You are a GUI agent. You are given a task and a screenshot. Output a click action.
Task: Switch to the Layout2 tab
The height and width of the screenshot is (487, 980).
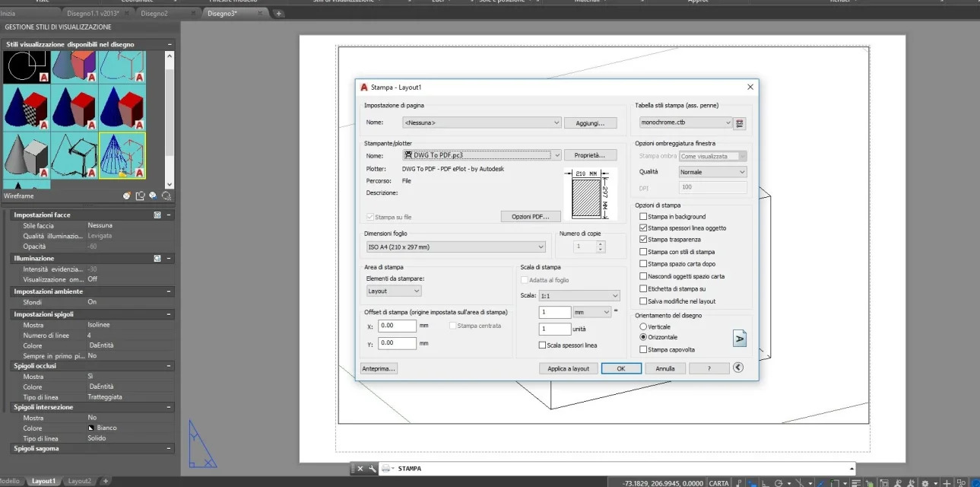[79, 481]
